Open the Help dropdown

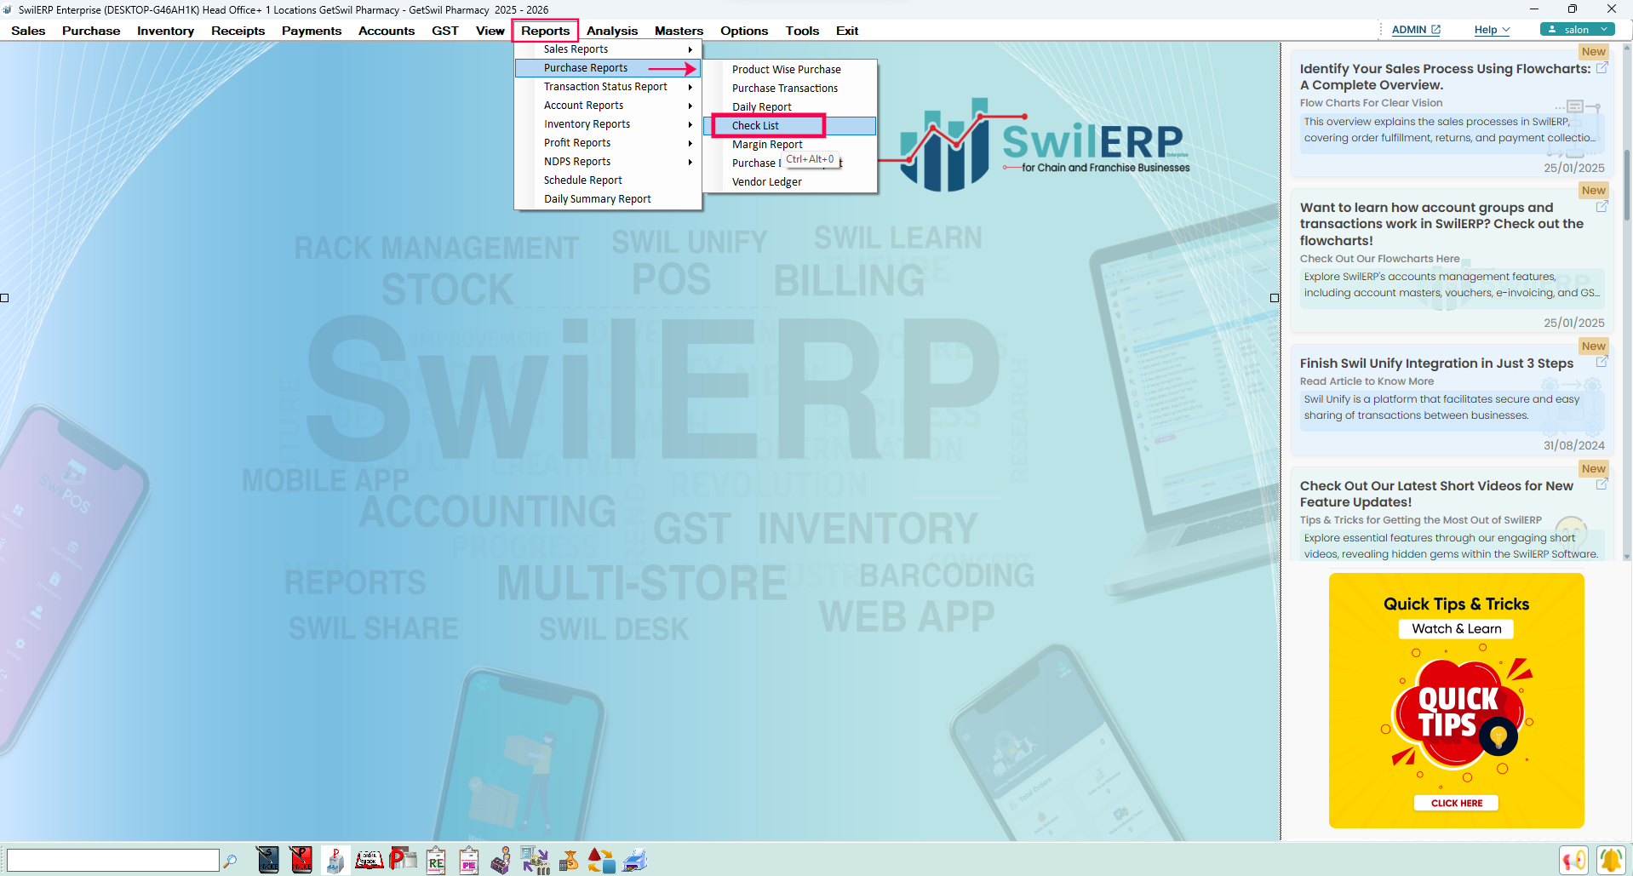pos(1492,30)
